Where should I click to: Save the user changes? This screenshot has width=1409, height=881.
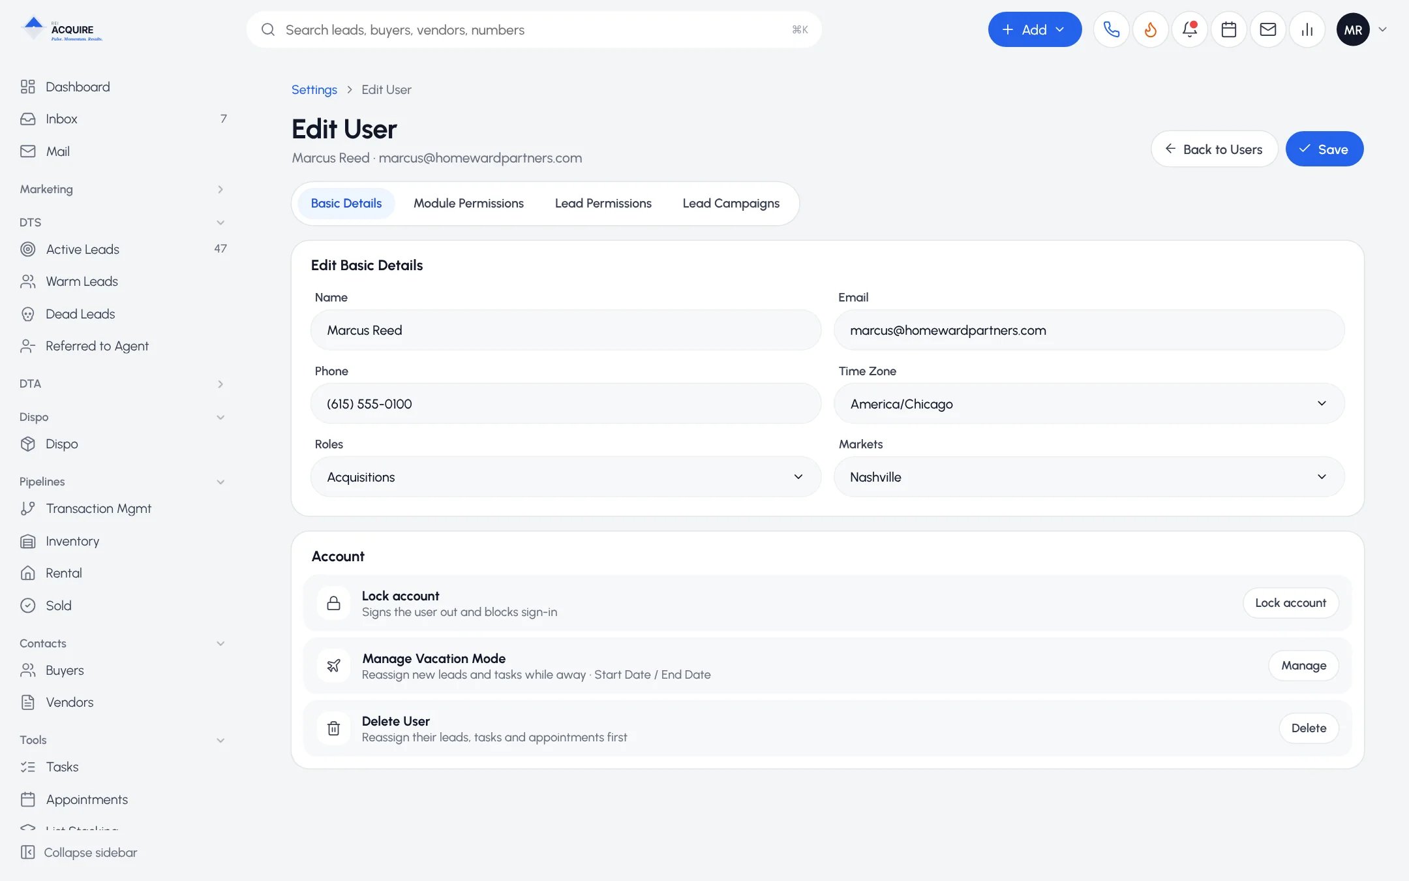1324,149
